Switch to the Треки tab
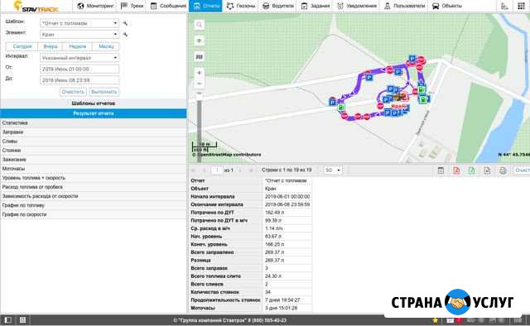 (132, 6)
